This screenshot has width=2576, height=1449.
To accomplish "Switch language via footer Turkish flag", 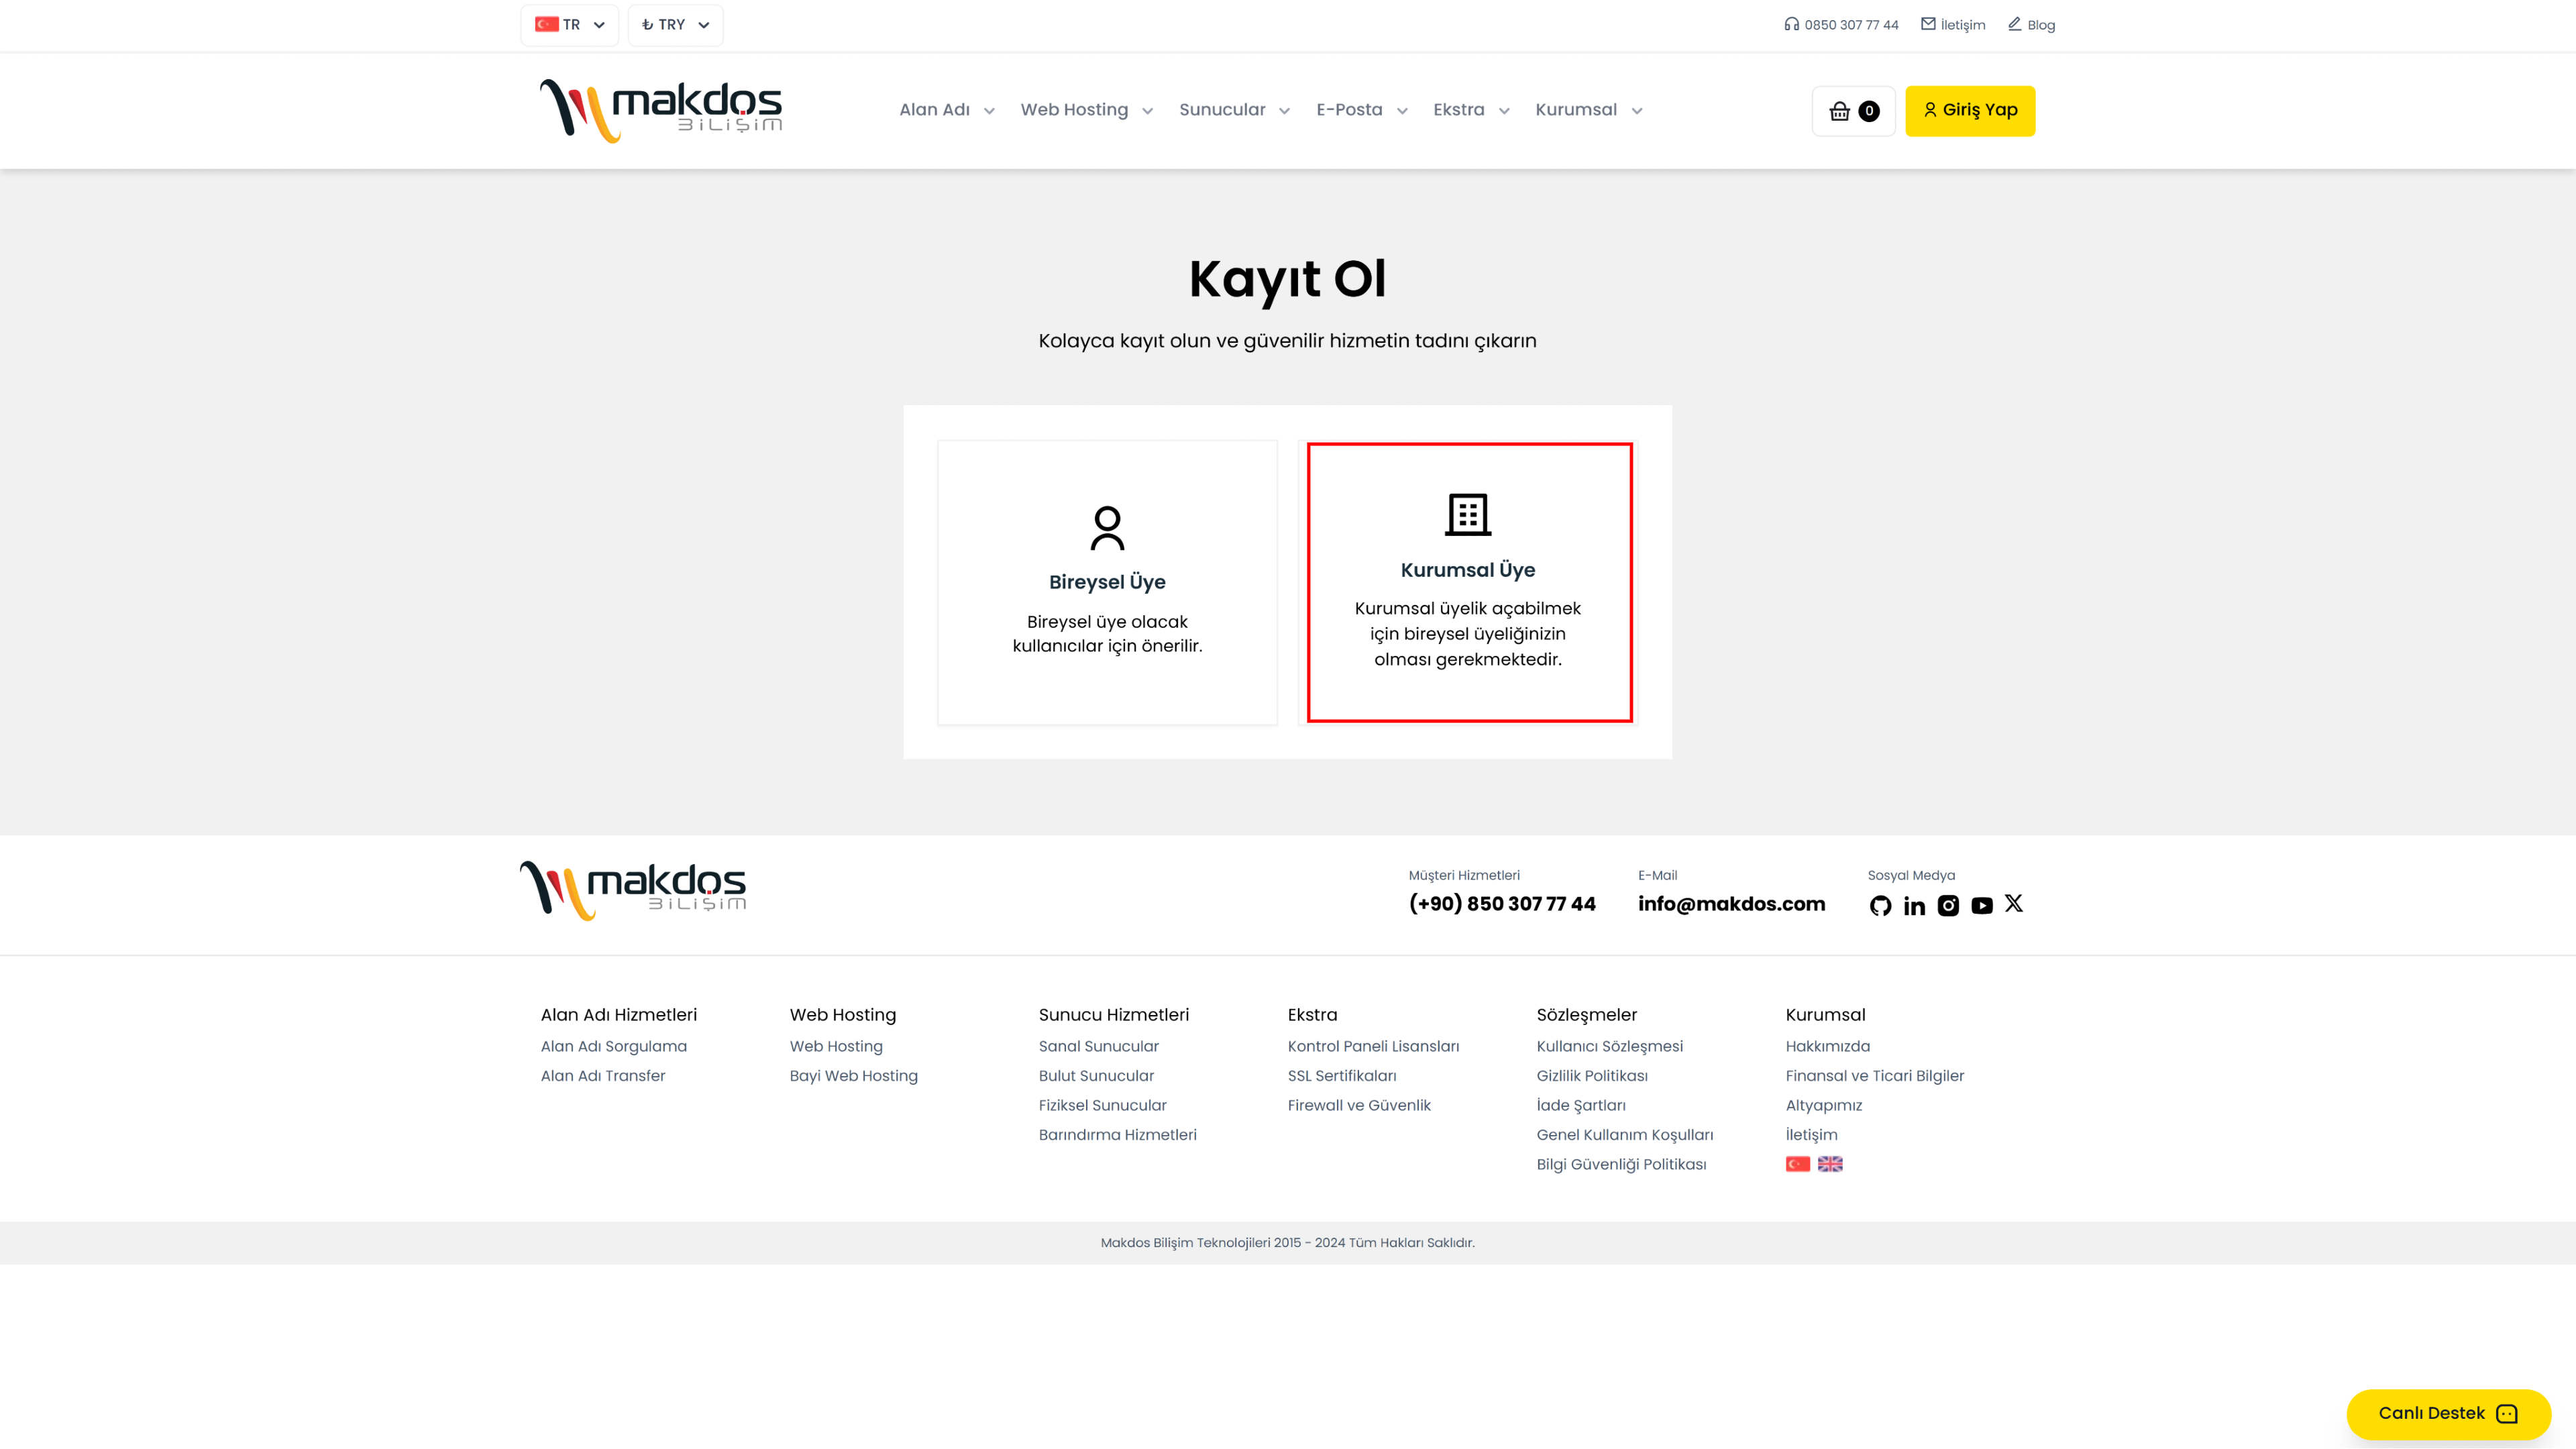I will pyautogui.click(x=1798, y=1164).
